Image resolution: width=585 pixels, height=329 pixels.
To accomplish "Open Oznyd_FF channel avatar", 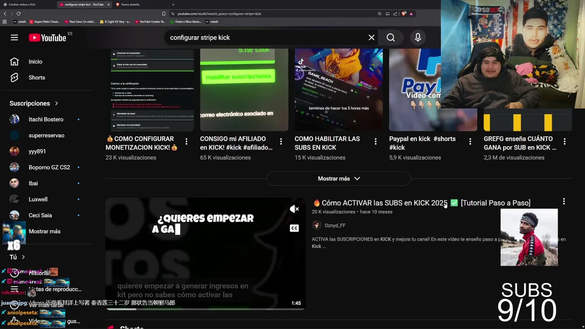I will click(x=316, y=225).
